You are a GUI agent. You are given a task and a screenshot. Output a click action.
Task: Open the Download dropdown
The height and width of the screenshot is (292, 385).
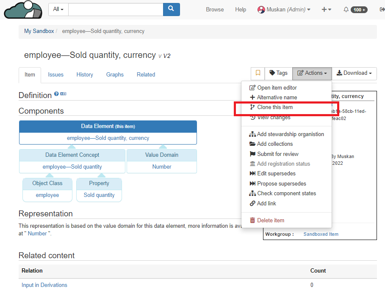(354, 73)
